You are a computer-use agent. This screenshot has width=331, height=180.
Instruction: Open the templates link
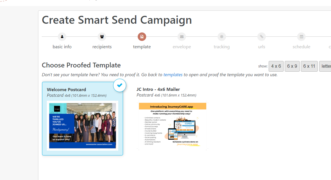[x=173, y=75]
